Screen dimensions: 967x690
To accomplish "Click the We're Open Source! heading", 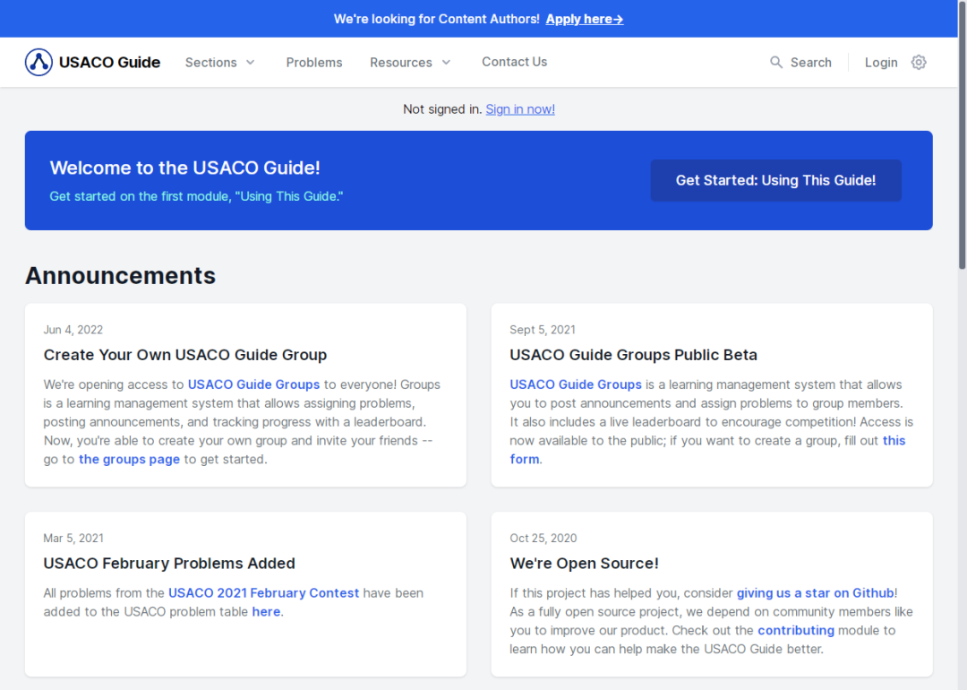I will 584,564.
